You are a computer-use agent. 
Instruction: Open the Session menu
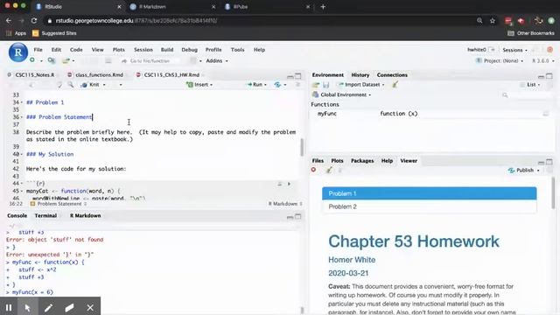pyautogui.click(x=143, y=50)
